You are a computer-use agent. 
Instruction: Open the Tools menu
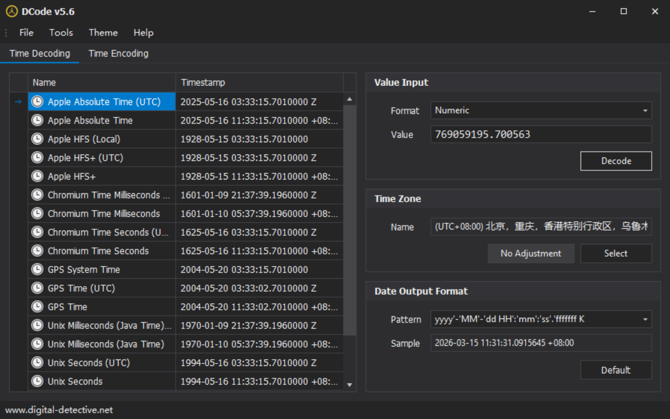coord(61,32)
